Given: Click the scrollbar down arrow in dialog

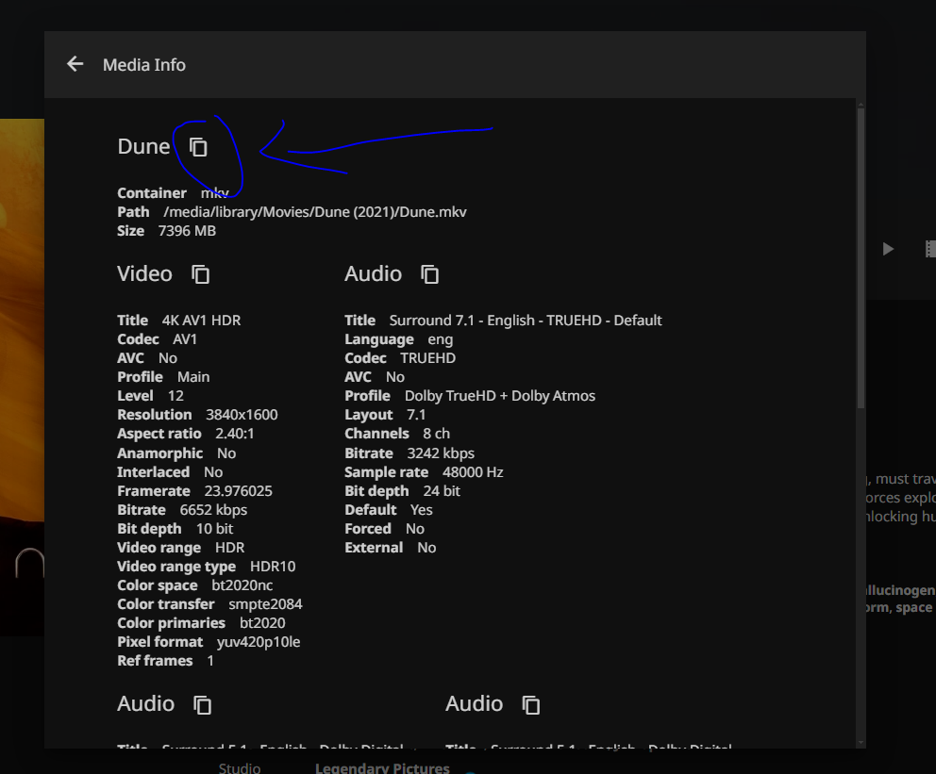Looking at the screenshot, I should click(x=860, y=743).
